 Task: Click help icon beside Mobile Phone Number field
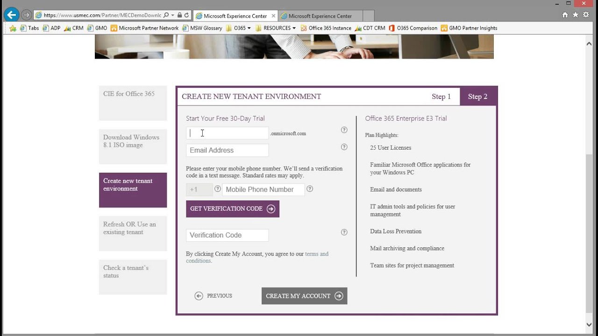point(310,189)
